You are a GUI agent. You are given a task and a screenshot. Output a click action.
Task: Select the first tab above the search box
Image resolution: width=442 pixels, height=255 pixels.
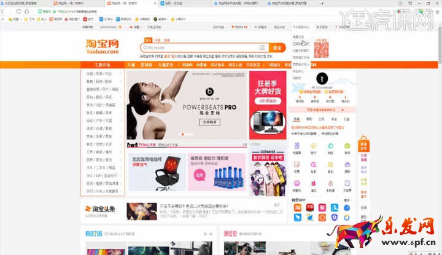tap(147, 39)
